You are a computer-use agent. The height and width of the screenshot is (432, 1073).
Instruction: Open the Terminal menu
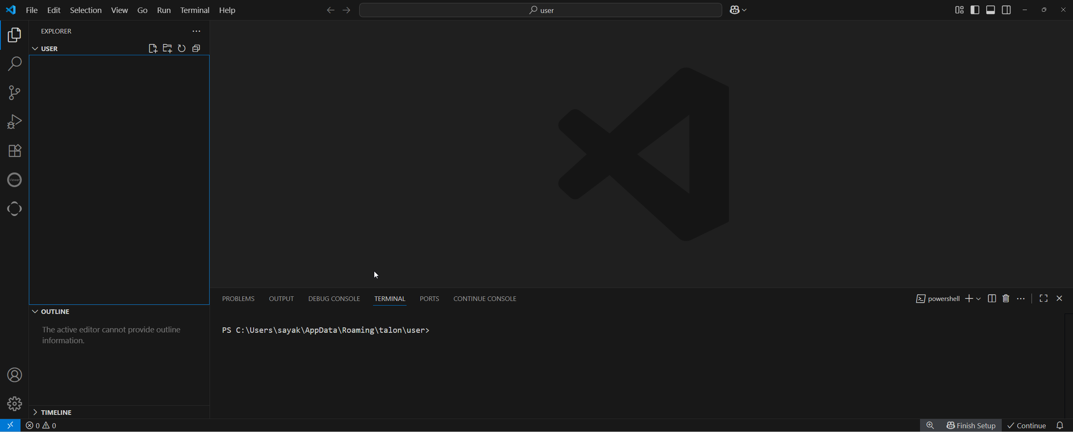click(x=194, y=10)
